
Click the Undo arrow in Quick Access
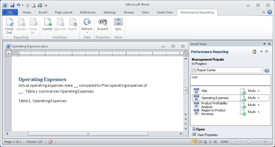19,5
